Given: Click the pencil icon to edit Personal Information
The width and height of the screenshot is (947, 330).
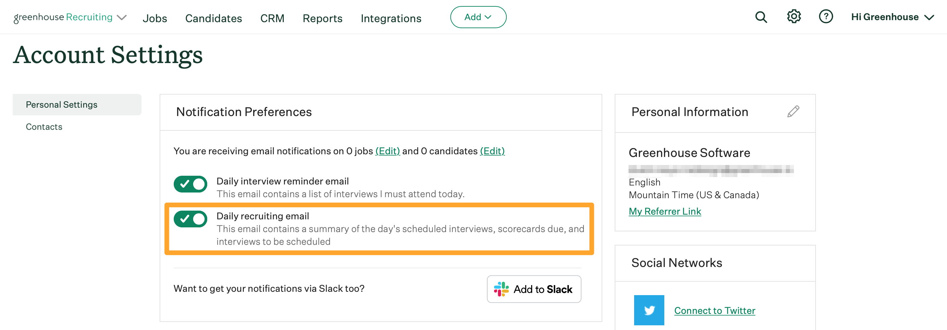Looking at the screenshot, I should coord(793,111).
